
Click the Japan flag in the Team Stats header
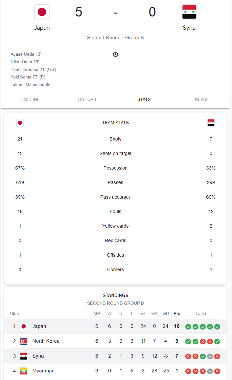click(x=20, y=123)
